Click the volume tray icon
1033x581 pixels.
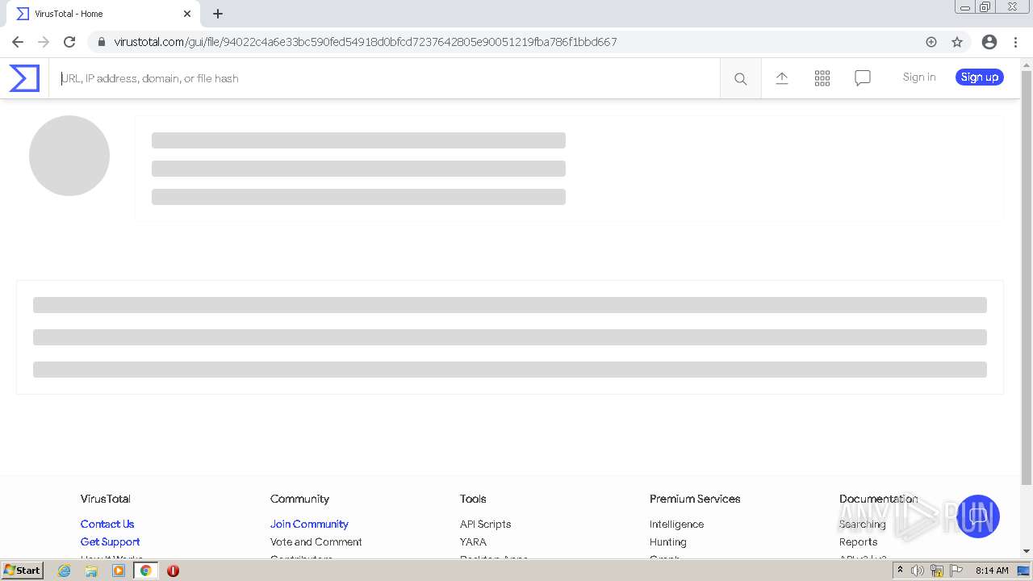point(918,571)
